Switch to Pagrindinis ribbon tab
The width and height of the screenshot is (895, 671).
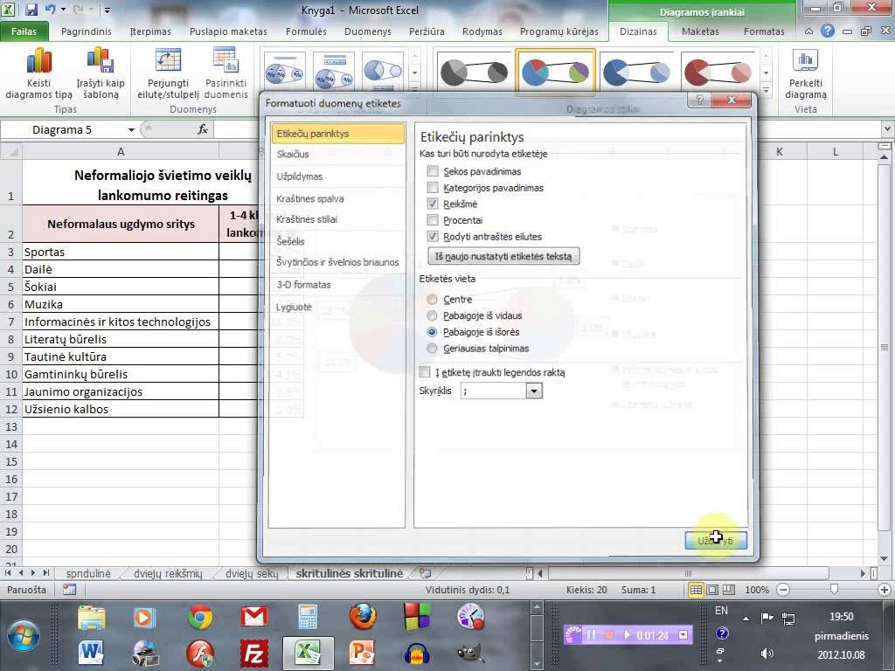(87, 31)
